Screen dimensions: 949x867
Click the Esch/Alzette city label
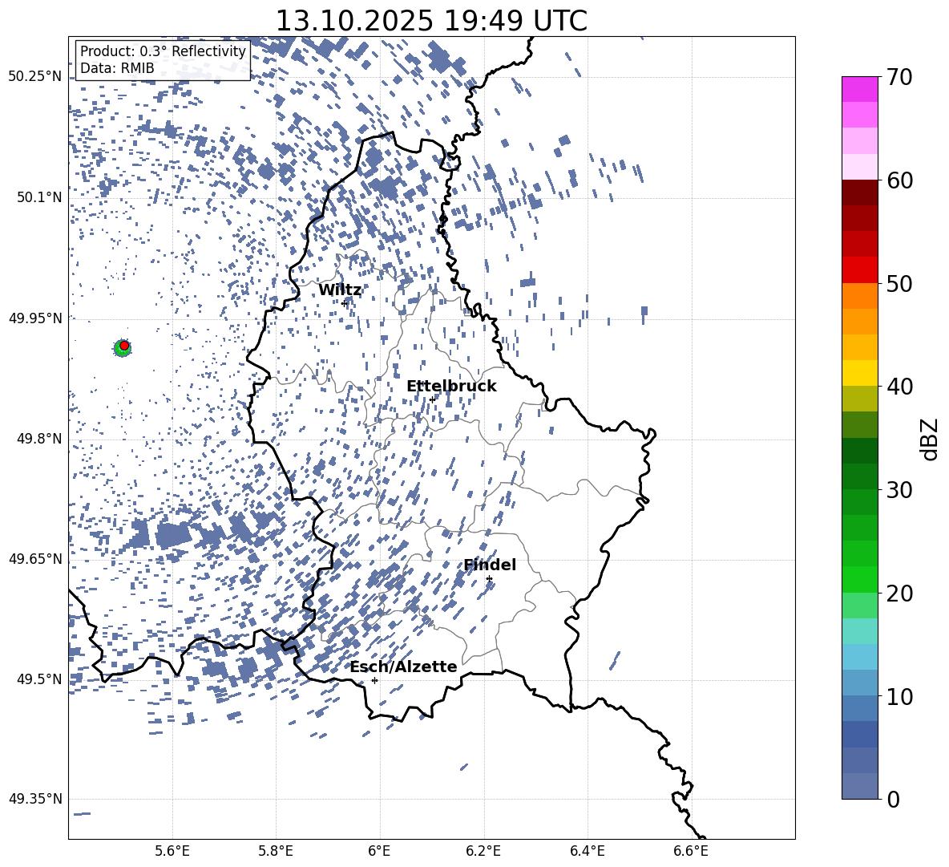(x=404, y=666)
